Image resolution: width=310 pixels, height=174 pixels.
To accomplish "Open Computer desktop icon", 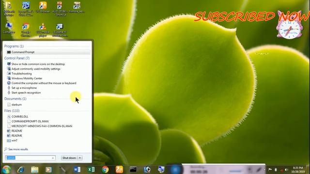I will coord(9,28).
